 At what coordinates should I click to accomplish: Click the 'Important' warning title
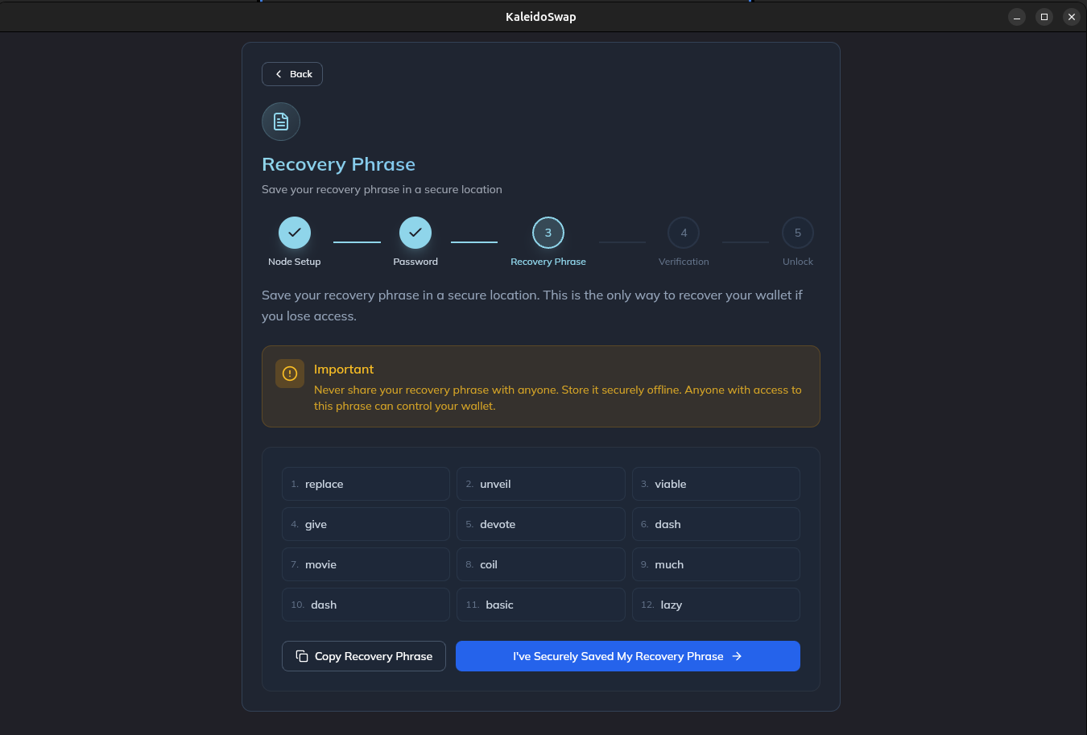coord(344,369)
